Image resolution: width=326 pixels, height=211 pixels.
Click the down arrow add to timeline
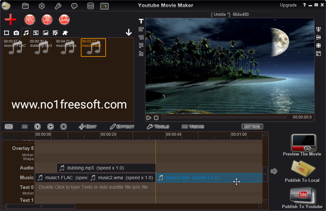[x=129, y=32]
